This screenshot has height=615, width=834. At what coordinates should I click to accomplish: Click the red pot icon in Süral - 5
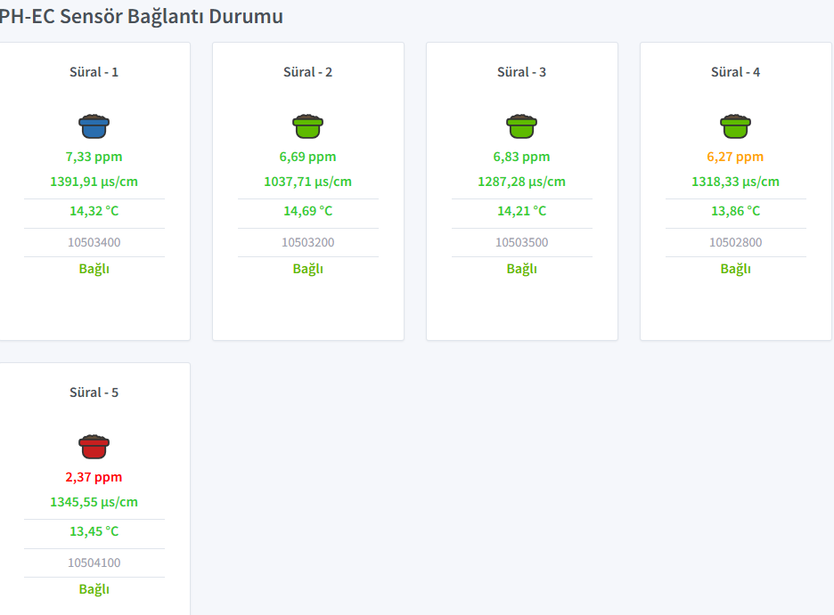94,447
